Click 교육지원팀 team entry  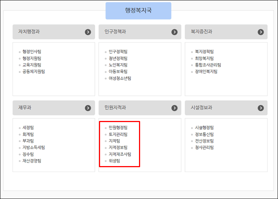click(x=32, y=65)
